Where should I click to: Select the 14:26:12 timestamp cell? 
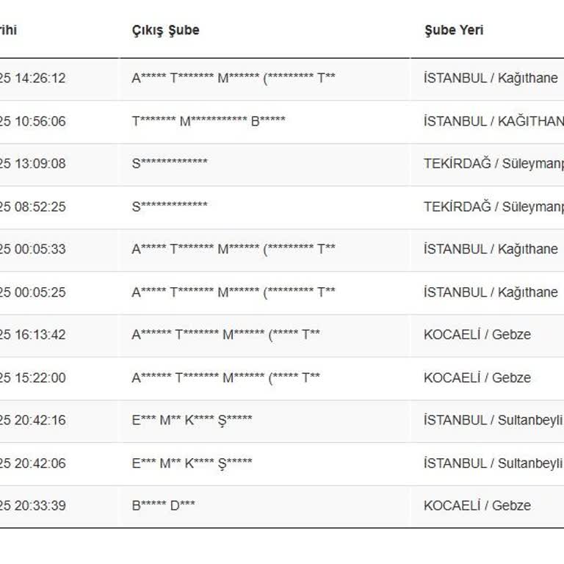click(33, 78)
